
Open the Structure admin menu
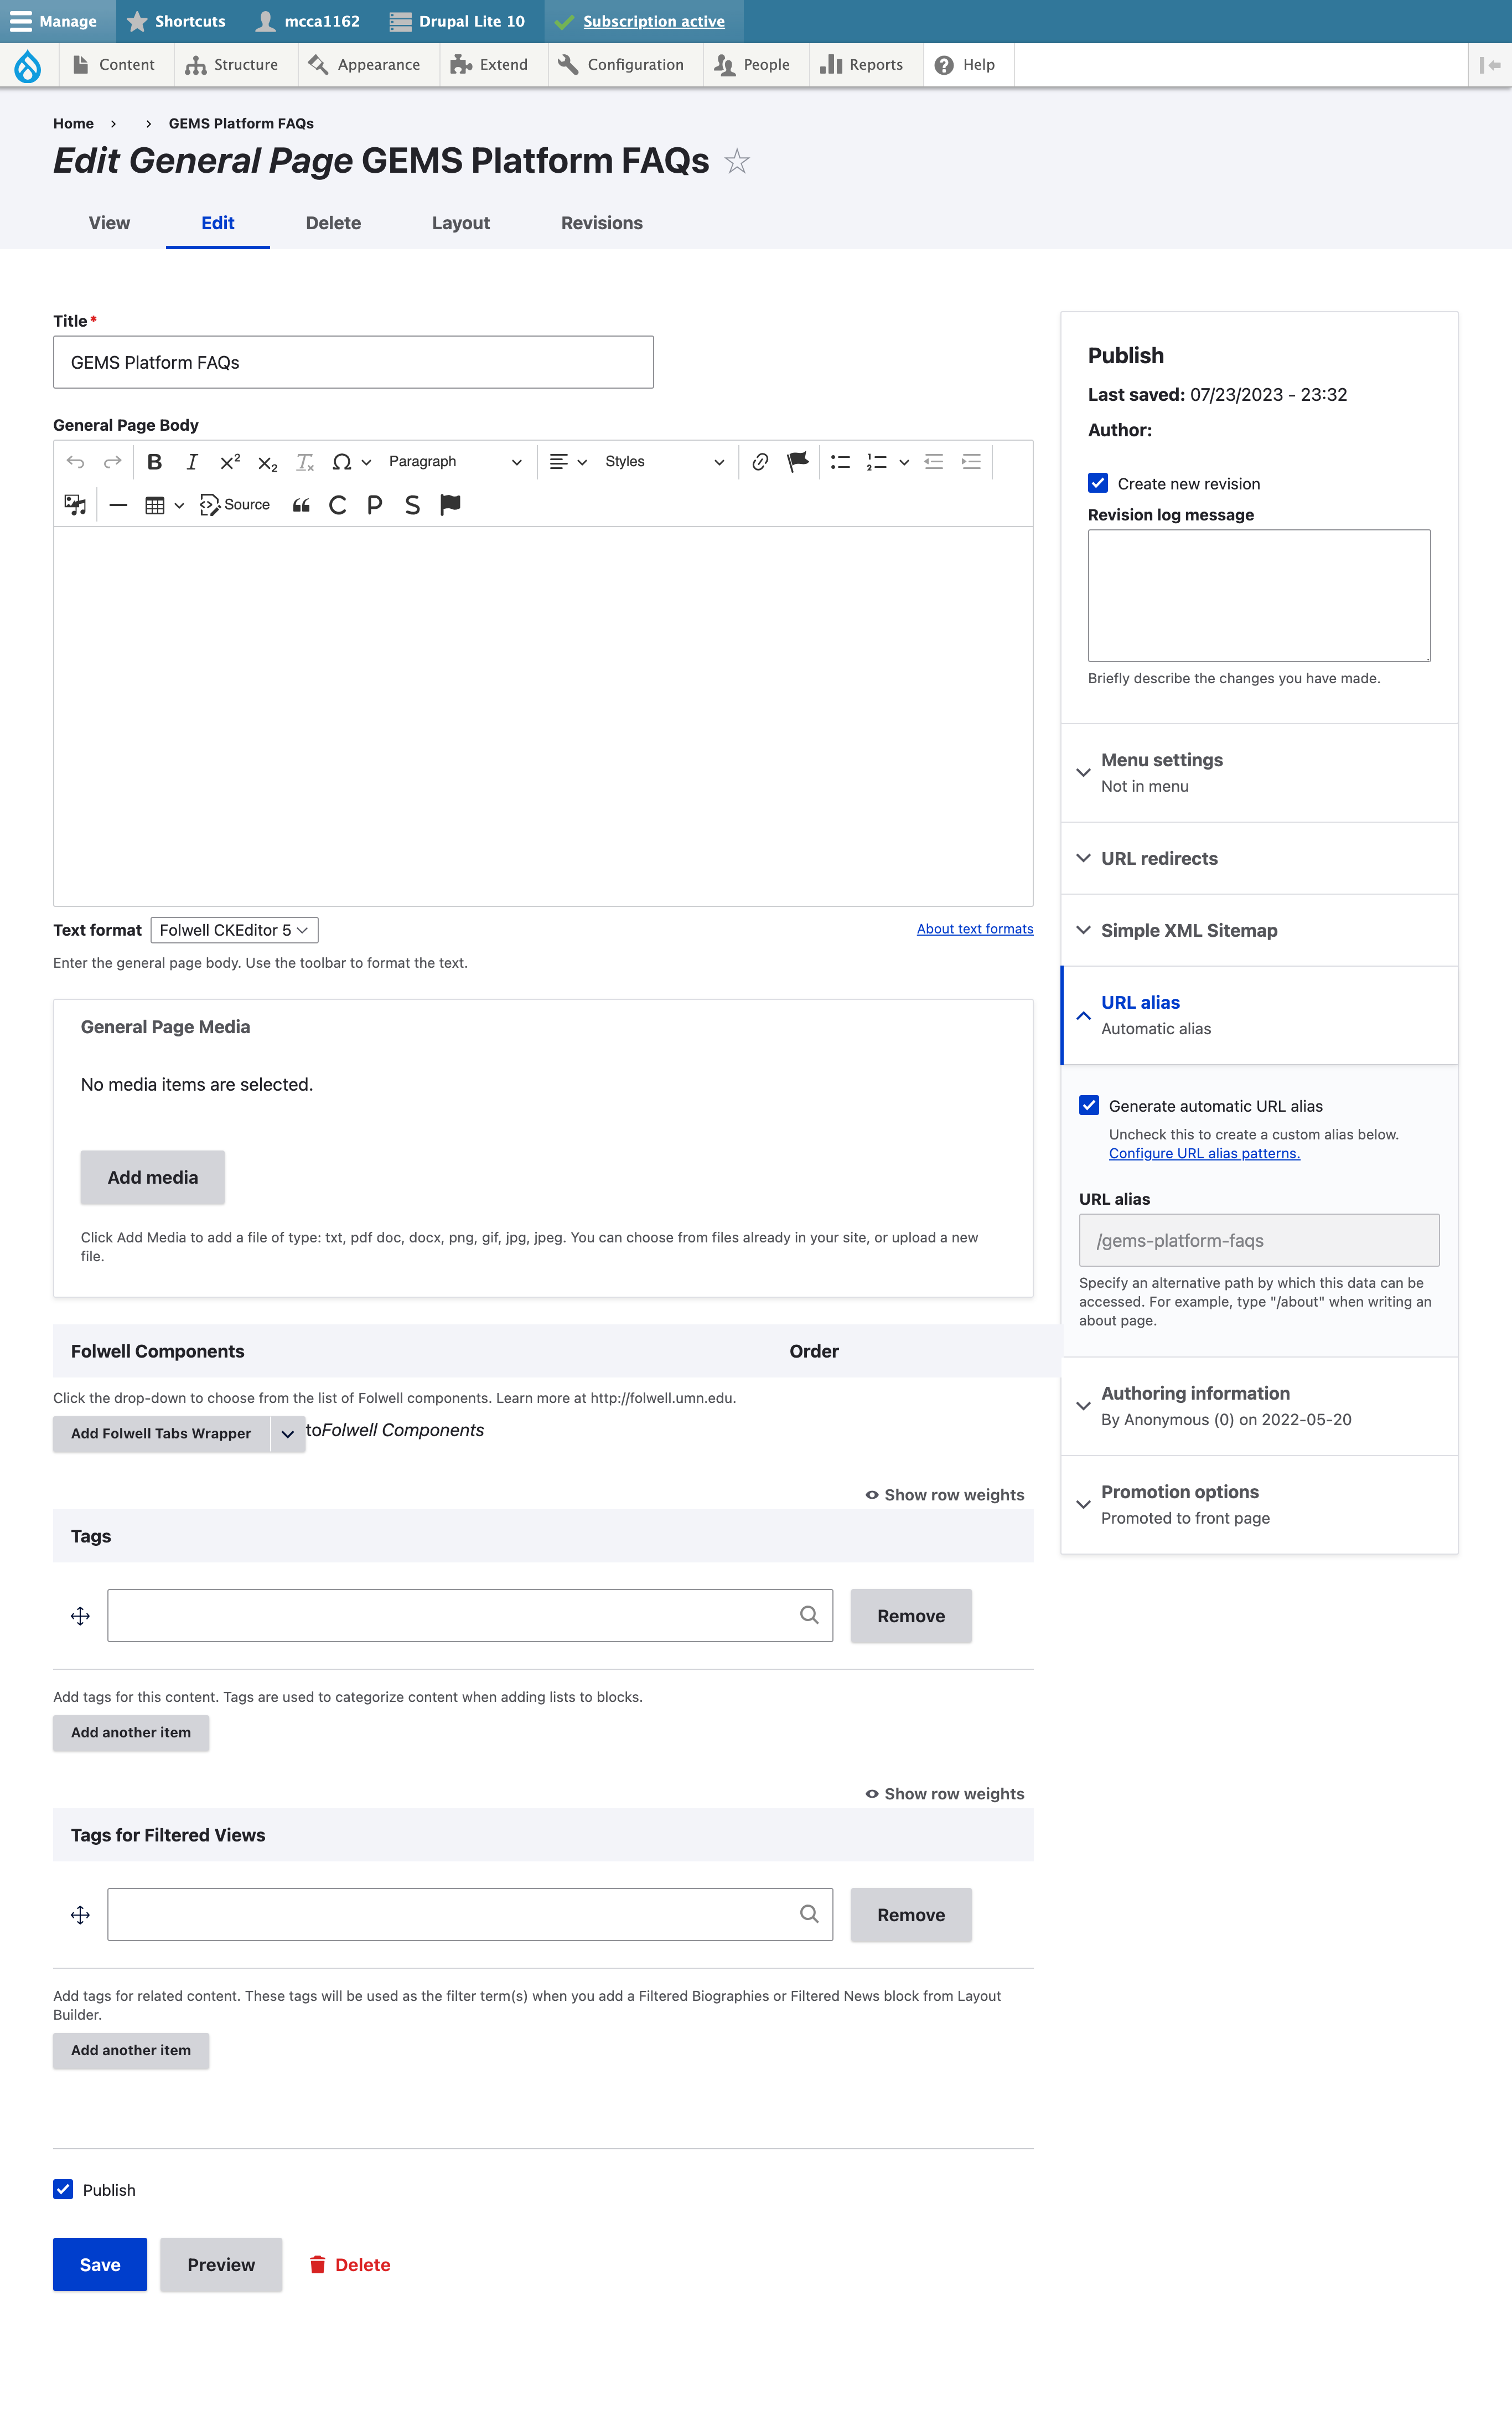(232, 64)
